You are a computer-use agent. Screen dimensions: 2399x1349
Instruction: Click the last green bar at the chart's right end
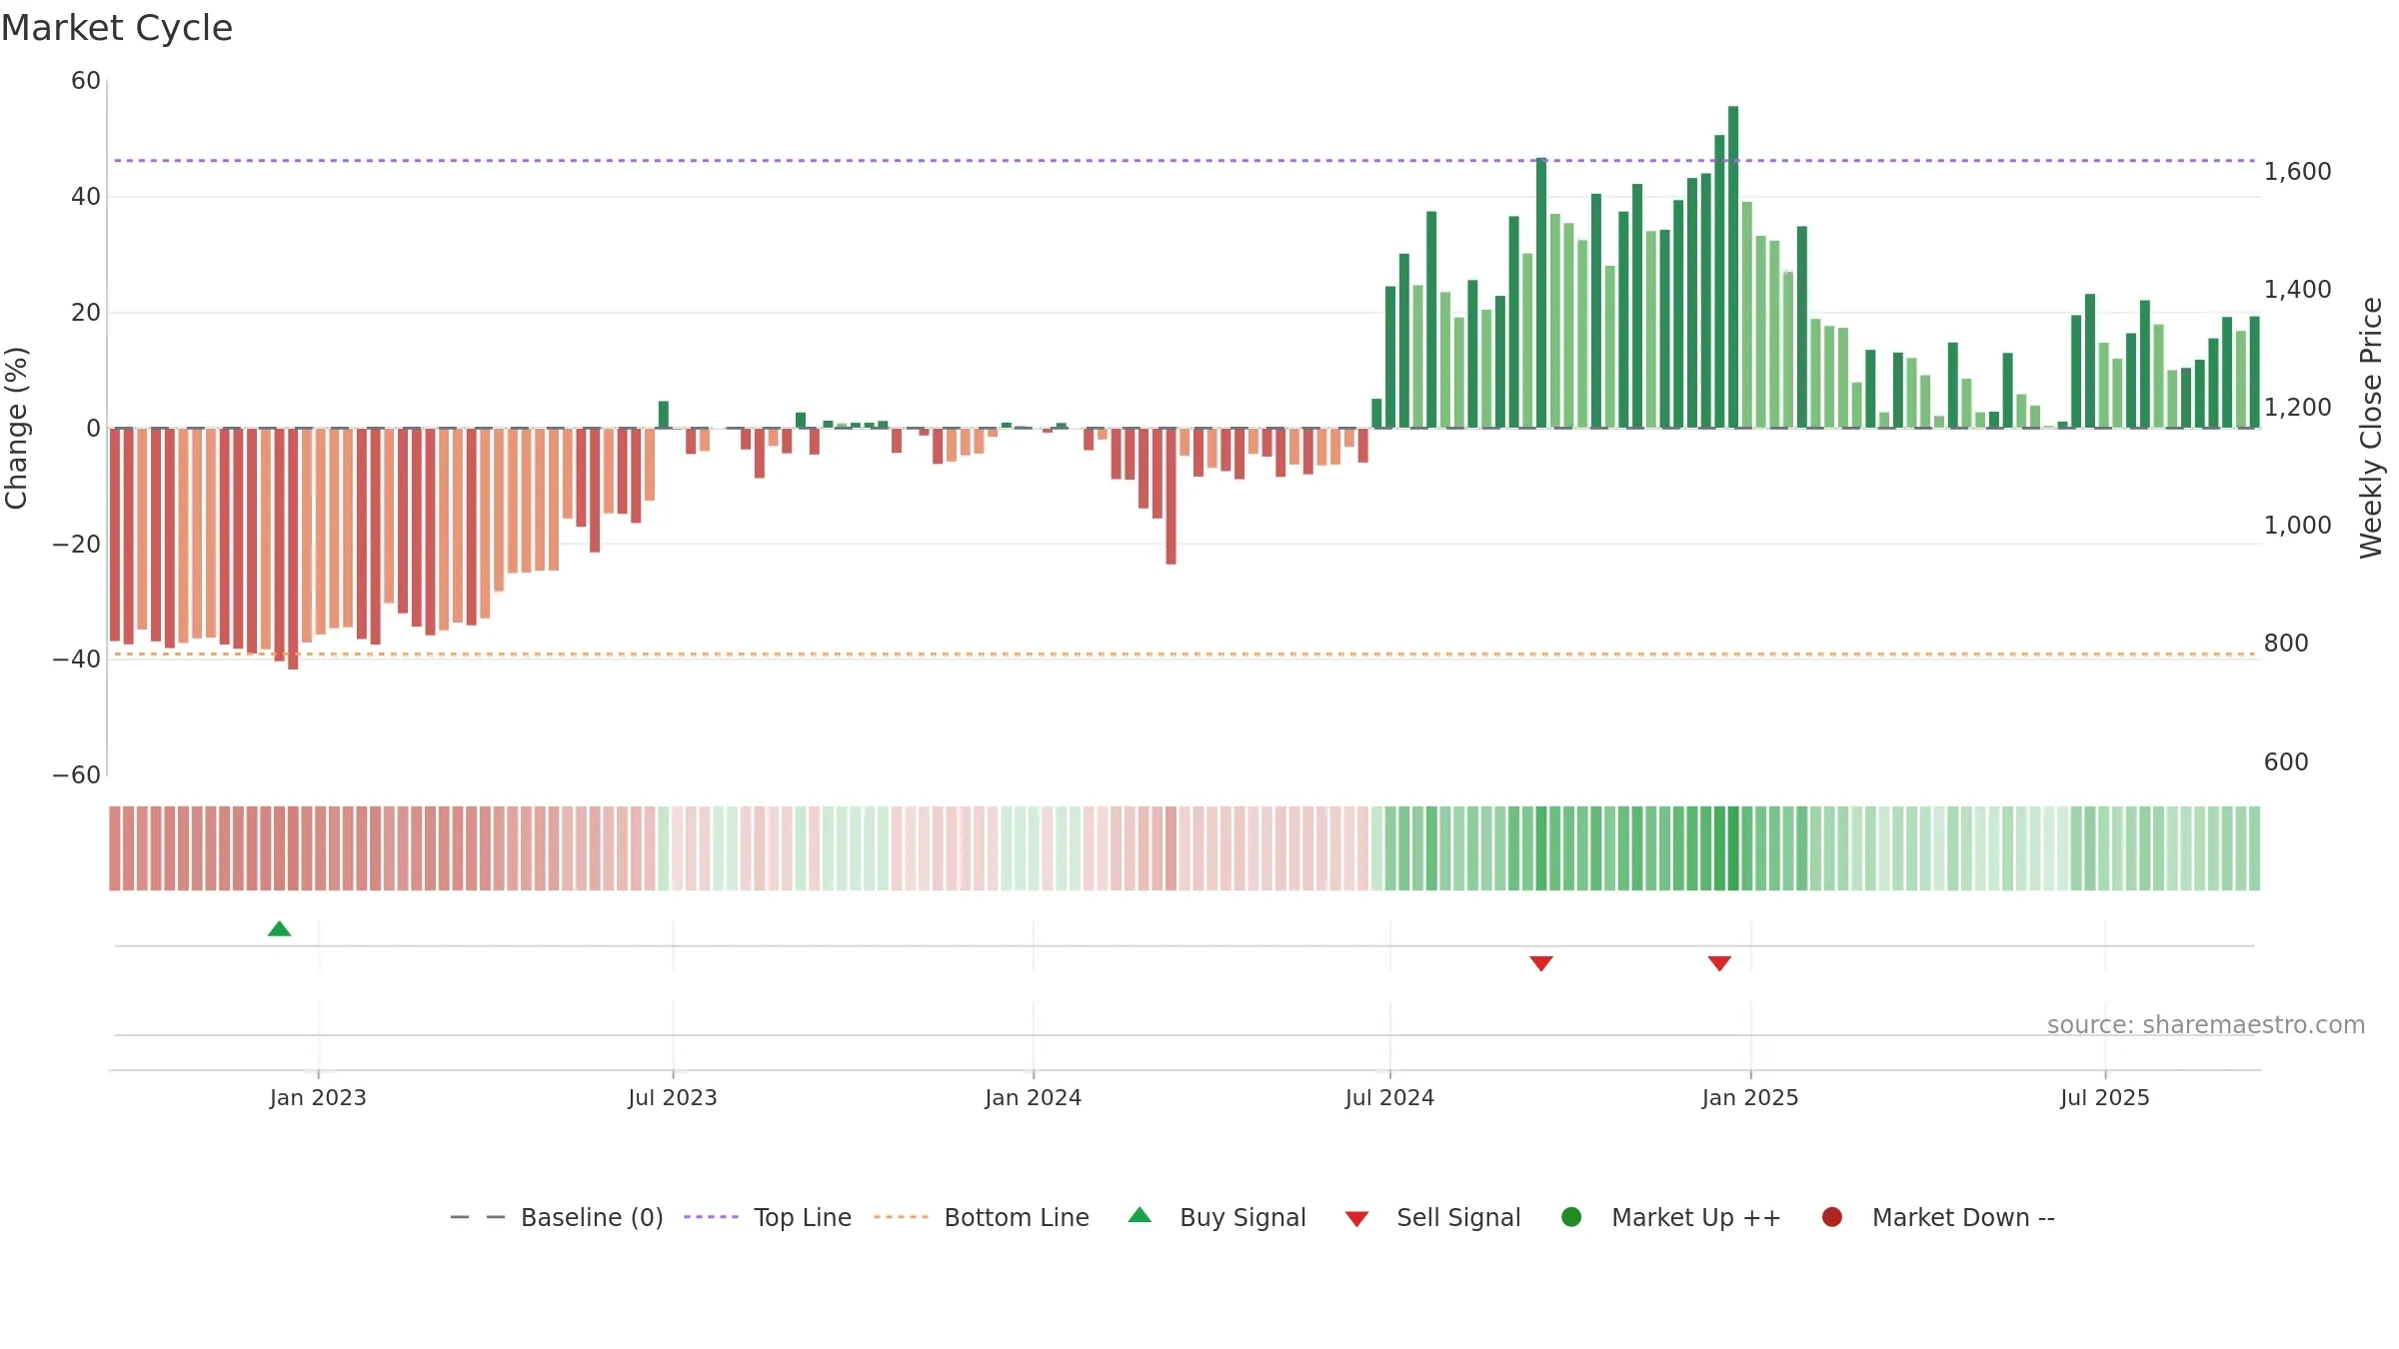coord(2254,373)
